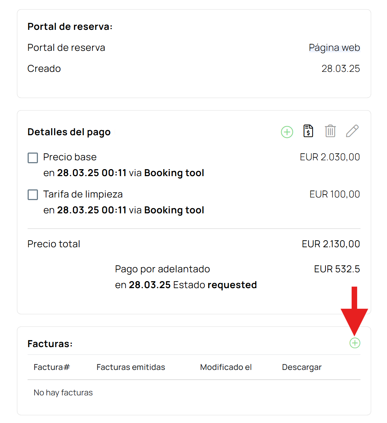Click the green plus icon in Detalles del pago
Screen dimensions: 387x423
coord(287,132)
